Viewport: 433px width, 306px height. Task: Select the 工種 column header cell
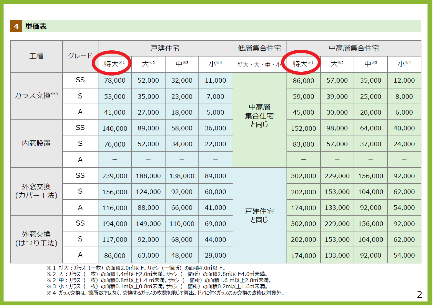pyautogui.click(x=36, y=56)
